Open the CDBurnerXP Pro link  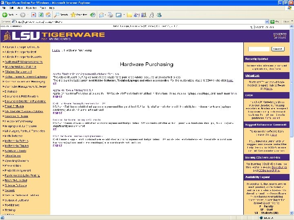[x=269, y=170]
